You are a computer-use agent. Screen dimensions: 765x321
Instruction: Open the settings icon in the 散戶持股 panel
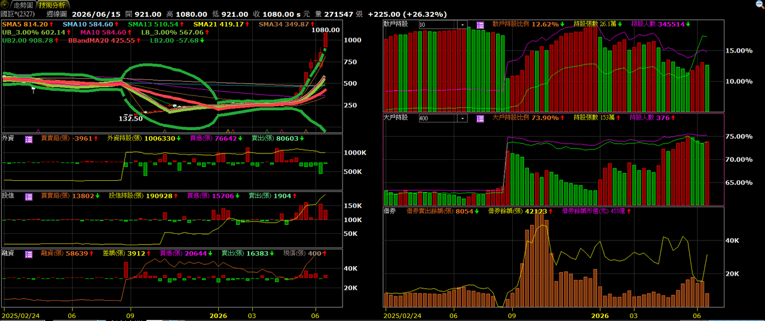pyautogui.click(x=480, y=25)
